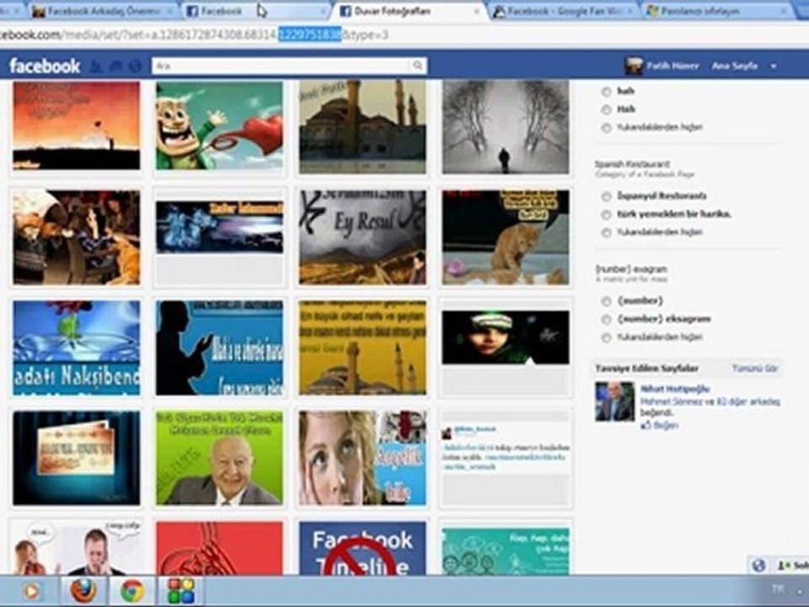This screenshot has width=809, height=607.
Task: Open the two people with speech bubbles photo
Action: (x=77, y=548)
